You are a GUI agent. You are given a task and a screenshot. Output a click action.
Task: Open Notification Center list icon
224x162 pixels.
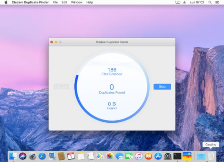(x=217, y=2)
